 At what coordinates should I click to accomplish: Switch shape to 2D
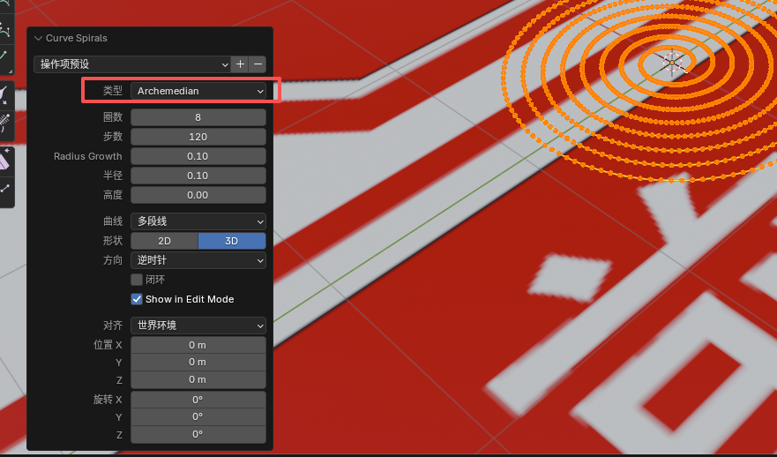point(164,241)
